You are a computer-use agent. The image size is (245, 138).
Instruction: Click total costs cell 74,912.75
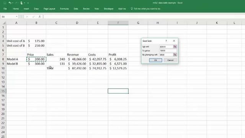click(x=98, y=68)
